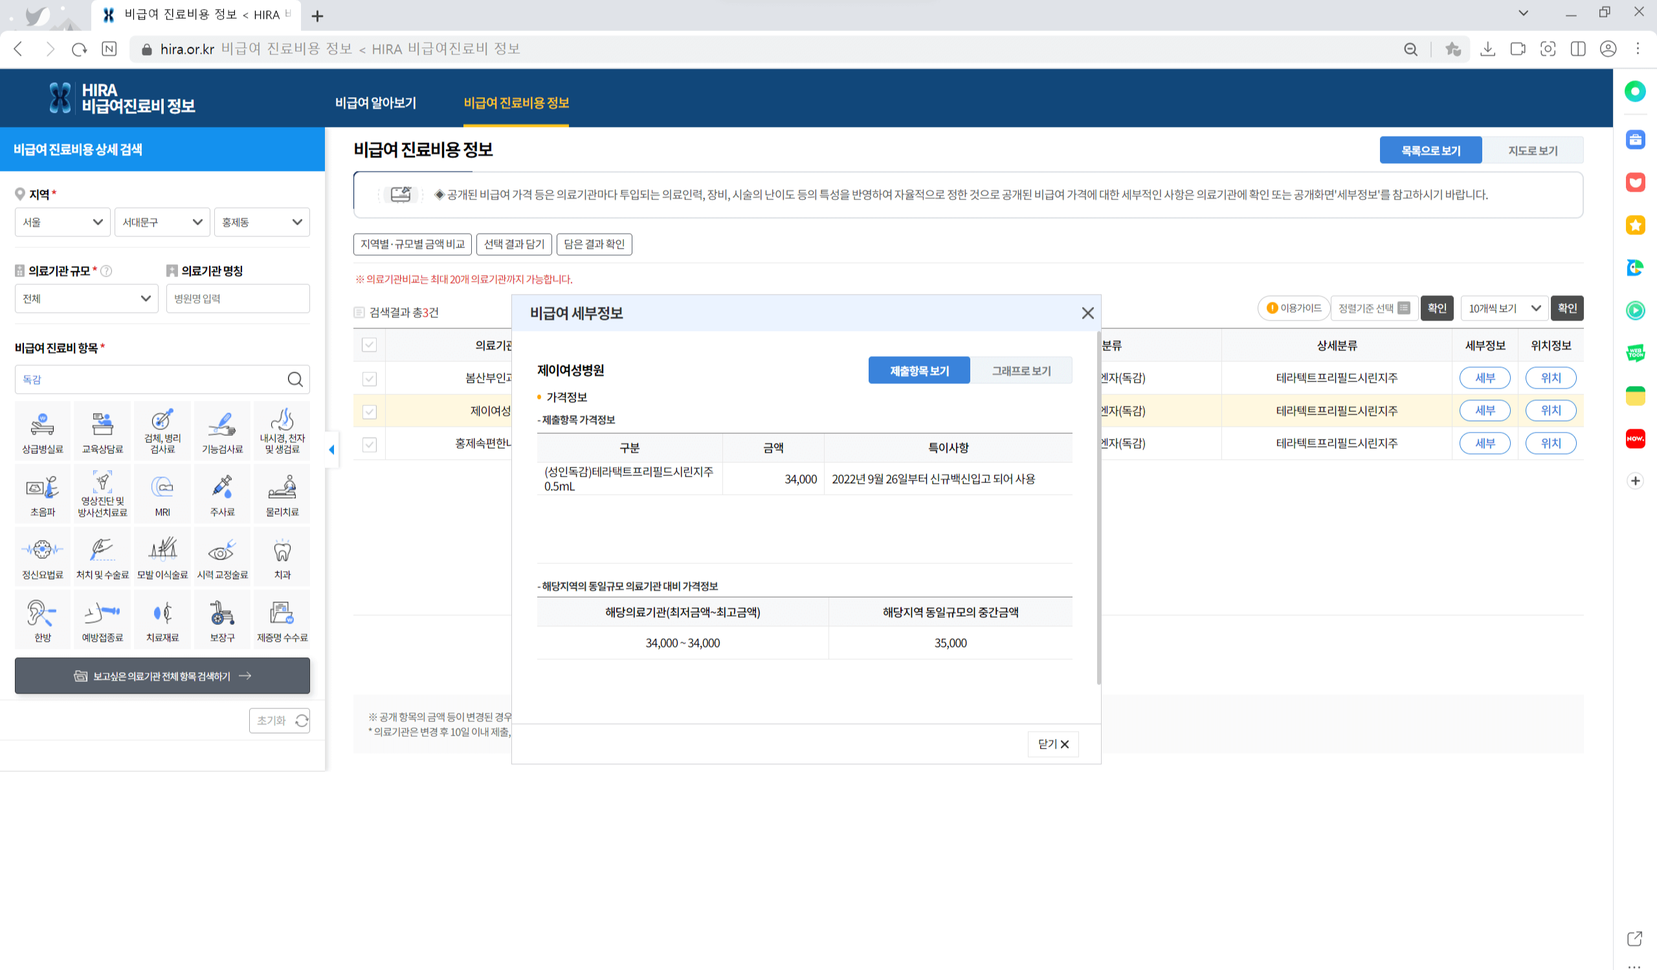Open the 10개씩 보기 page-size dropdown

[x=1504, y=308]
